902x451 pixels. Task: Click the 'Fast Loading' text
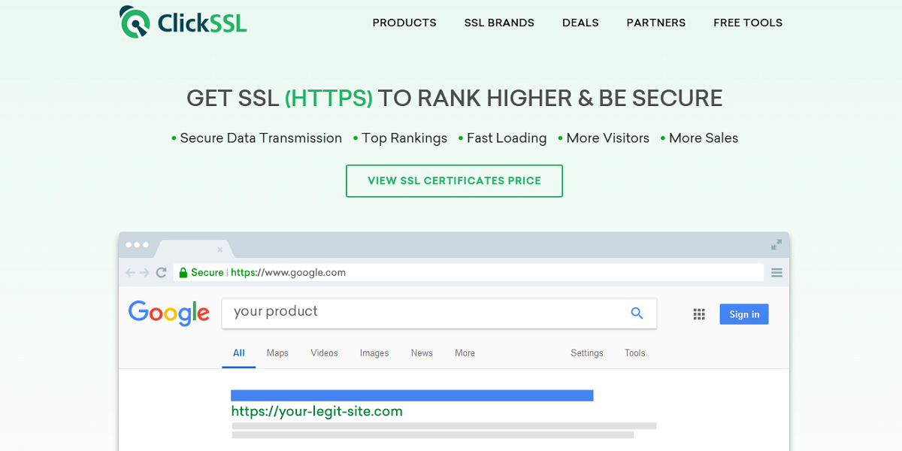(x=507, y=138)
